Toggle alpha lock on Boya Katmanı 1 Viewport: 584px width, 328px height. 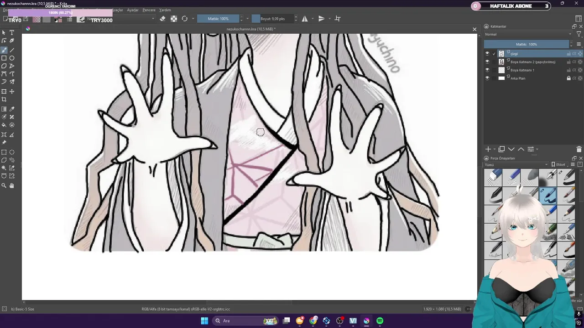580,70
